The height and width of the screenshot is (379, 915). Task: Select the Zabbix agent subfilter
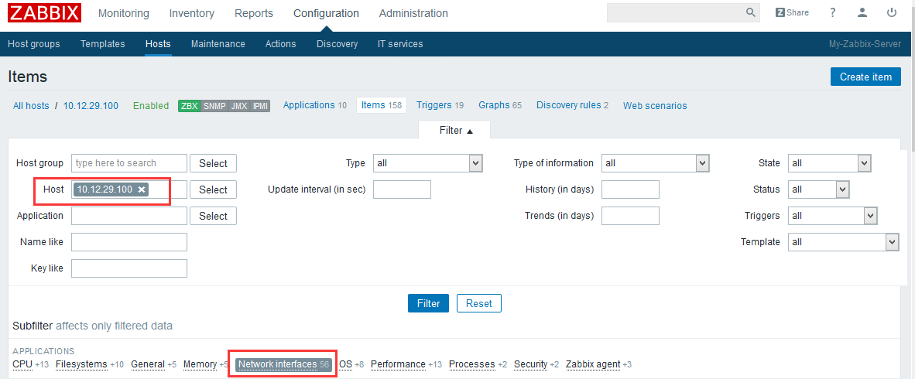pos(593,364)
